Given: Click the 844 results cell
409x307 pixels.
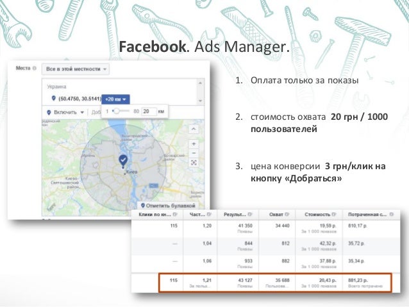Looking at the screenshot, I should 238,246.
